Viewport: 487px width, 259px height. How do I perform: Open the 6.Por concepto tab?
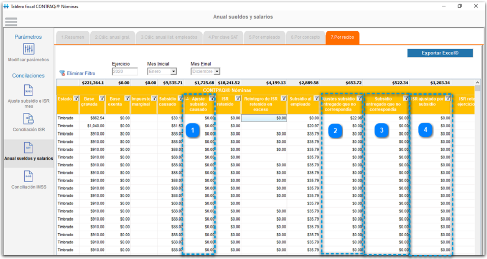pos(305,37)
